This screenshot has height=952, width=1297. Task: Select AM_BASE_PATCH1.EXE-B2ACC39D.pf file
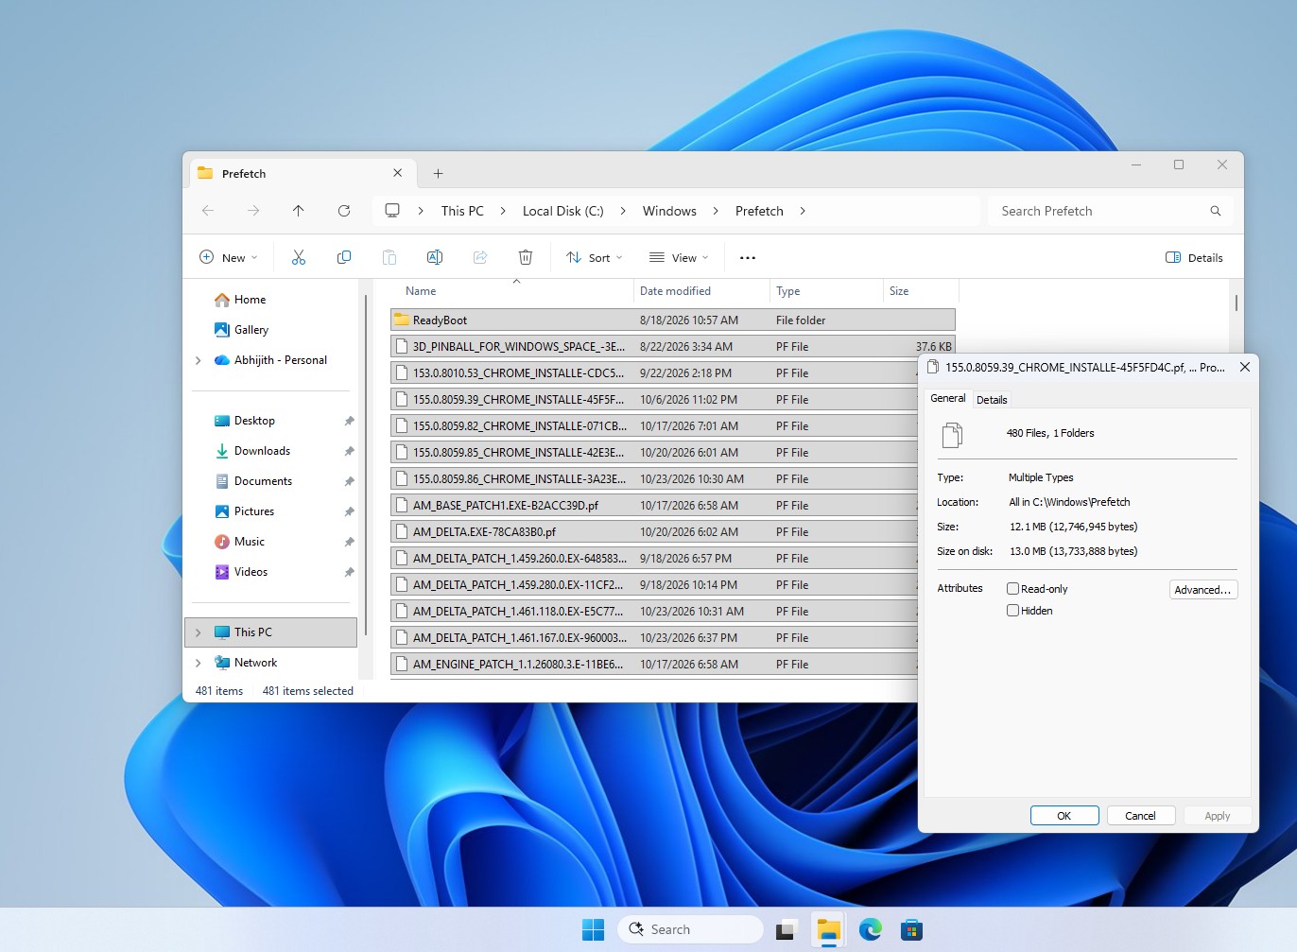coord(653,506)
